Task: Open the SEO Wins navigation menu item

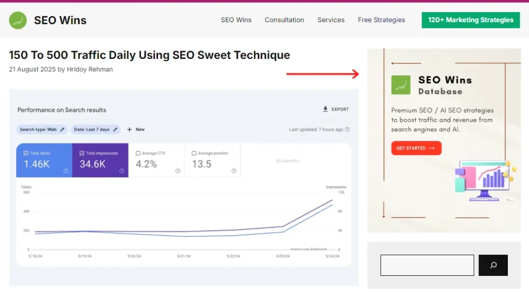Action: point(236,20)
